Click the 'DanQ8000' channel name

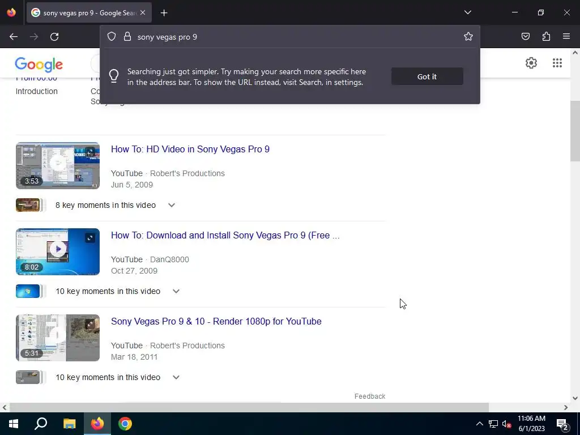click(x=169, y=259)
